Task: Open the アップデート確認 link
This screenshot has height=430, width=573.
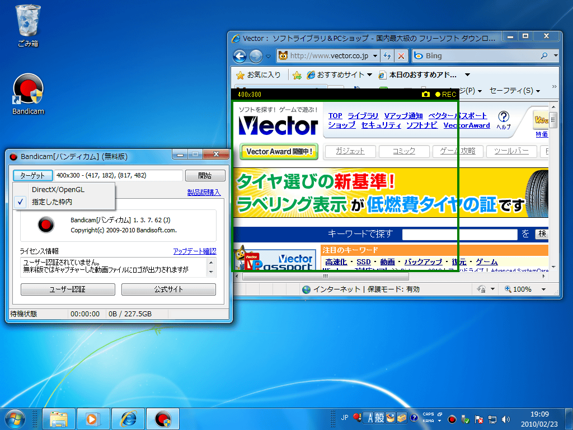Action: coord(195,251)
